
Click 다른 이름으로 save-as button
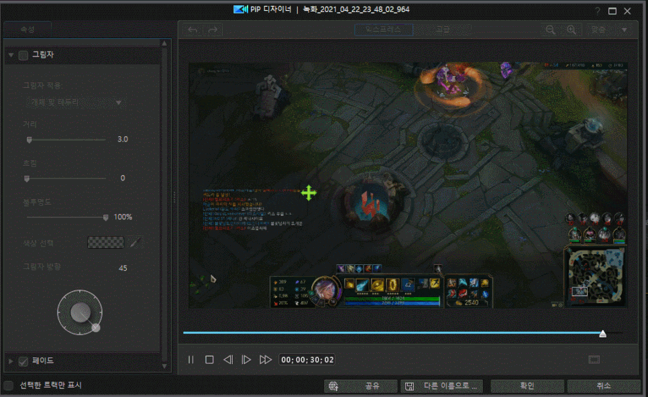441,386
